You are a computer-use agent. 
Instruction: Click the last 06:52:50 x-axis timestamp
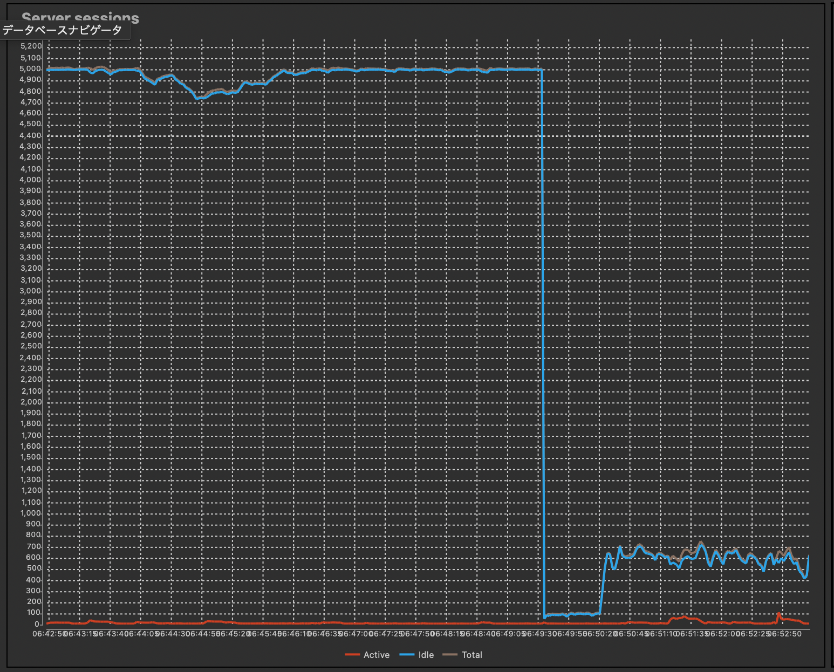tap(784, 634)
